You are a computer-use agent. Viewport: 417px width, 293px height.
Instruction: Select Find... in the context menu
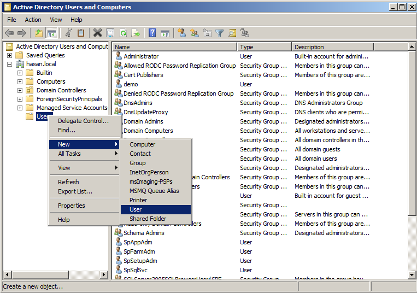coord(84,130)
